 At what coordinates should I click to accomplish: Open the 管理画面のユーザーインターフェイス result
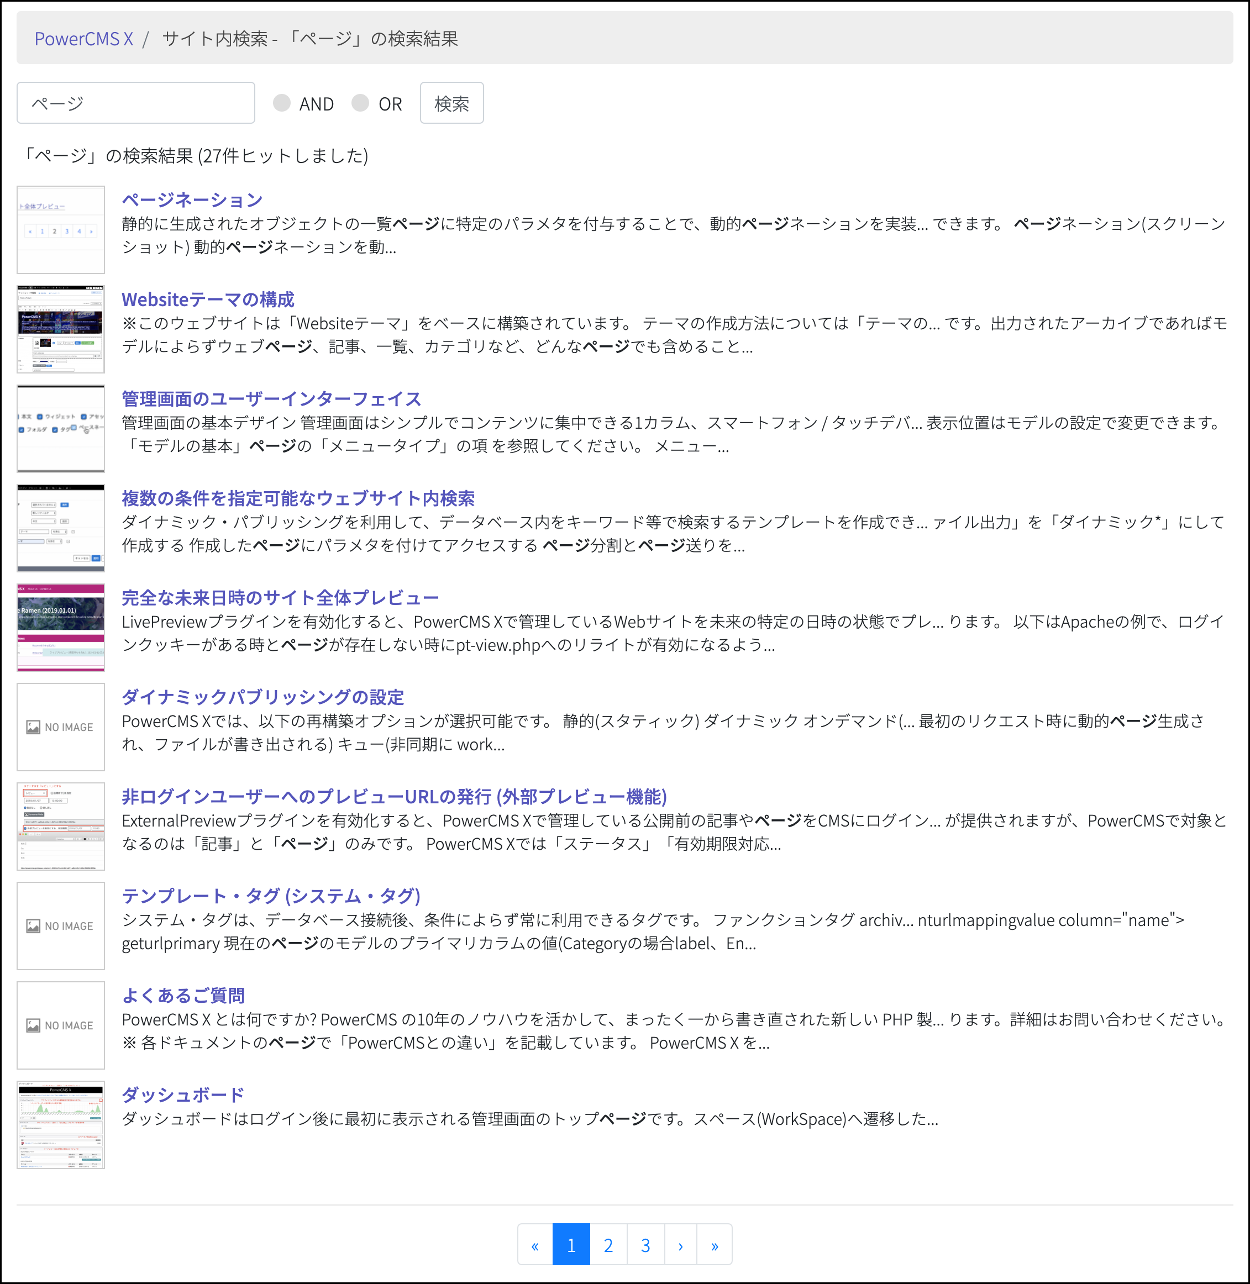coord(270,398)
